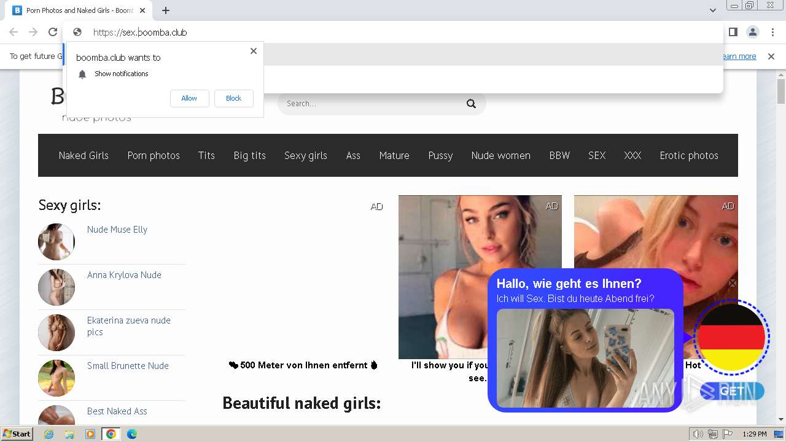This screenshot has height=442, width=786.
Task: Open the Windows Start menu
Action: 17,434
